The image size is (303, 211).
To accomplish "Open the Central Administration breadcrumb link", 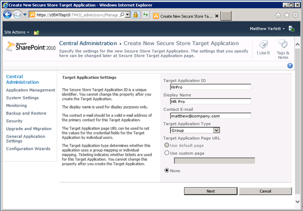I will (x=88, y=44).
